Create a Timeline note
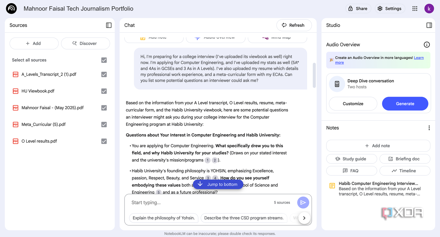Screen dimensions: 440x237 click(x=405, y=171)
